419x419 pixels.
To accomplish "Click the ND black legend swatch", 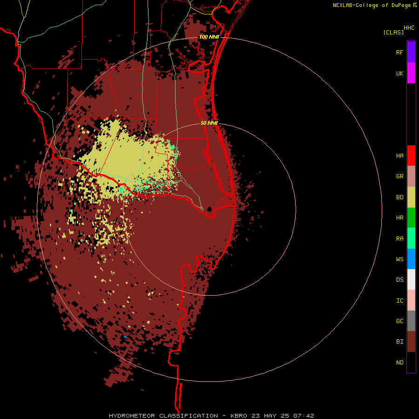I will pyautogui.click(x=411, y=362).
